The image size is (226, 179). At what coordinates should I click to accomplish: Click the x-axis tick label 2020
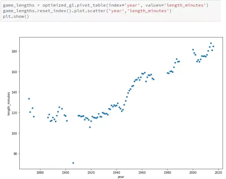click(218, 172)
